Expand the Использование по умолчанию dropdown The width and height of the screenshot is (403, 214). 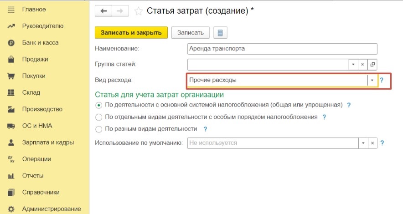[x=363, y=143]
